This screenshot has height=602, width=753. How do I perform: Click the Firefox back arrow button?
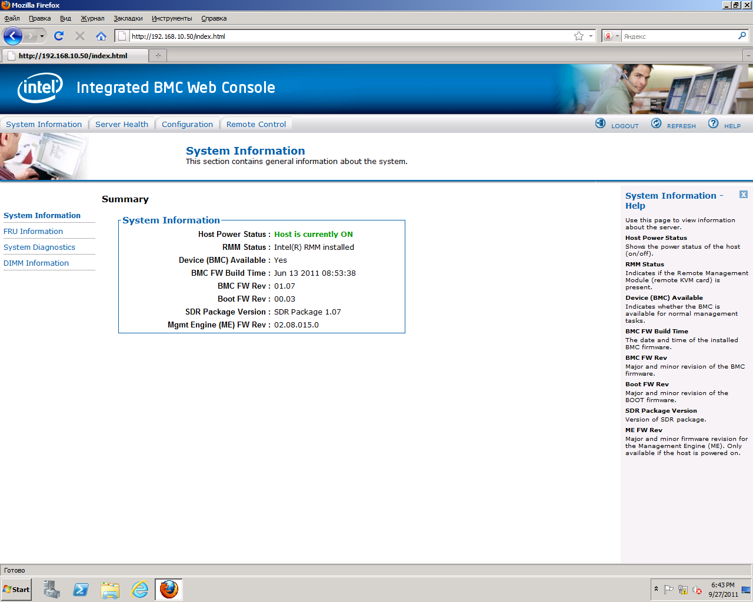pos(12,36)
